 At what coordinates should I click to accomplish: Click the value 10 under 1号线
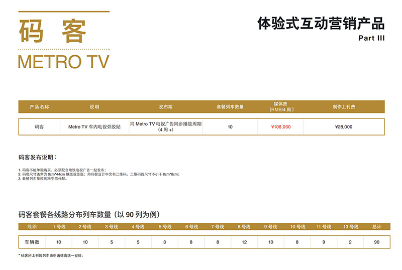[x=59, y=242]
